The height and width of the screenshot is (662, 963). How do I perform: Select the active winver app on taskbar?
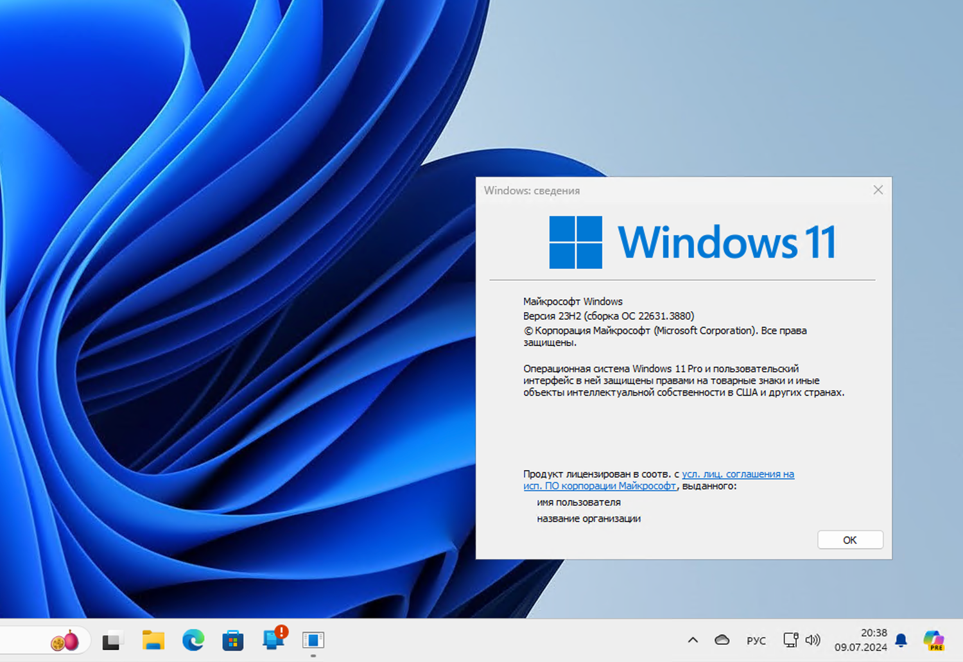pyautogui.click(x=313, y=640)
